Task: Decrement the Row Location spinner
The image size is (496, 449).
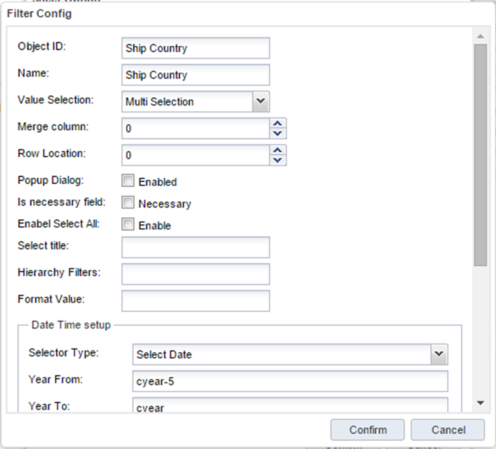Action: click(x=278, y=160)
